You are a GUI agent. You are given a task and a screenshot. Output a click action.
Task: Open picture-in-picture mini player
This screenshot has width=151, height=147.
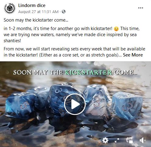click(x=130, y=140)
